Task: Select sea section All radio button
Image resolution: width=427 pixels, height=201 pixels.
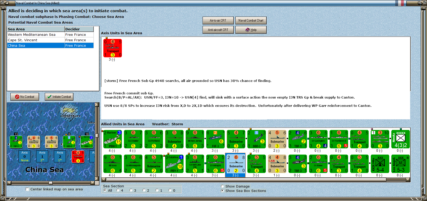Action: click(105, 190)
